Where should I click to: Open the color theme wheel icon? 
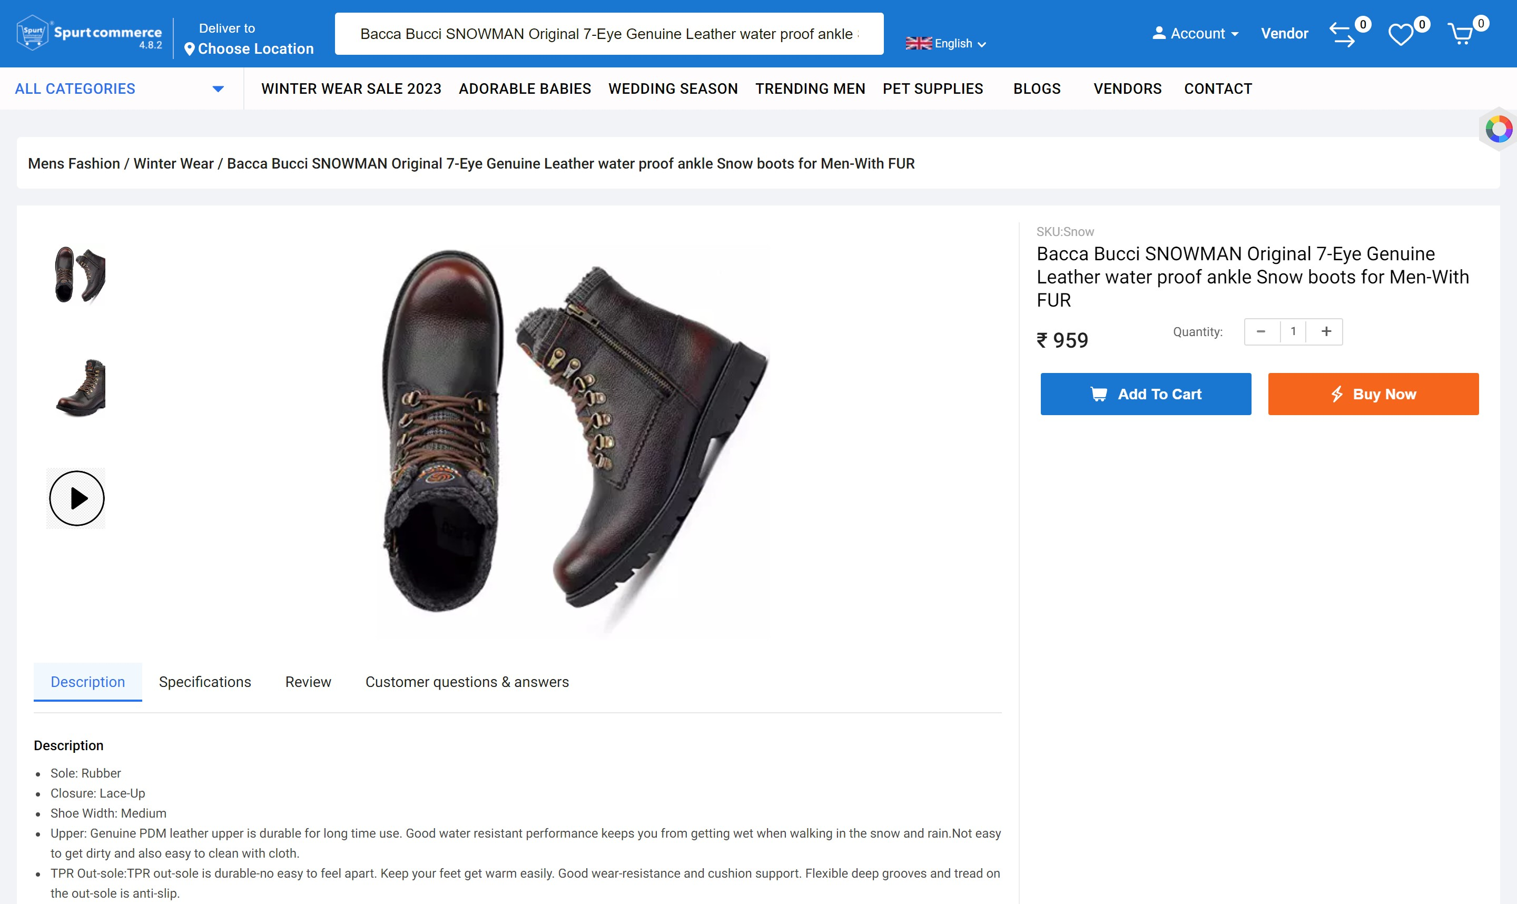coord(1499,129)
